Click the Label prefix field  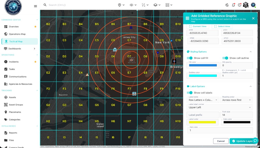(203, 115)
